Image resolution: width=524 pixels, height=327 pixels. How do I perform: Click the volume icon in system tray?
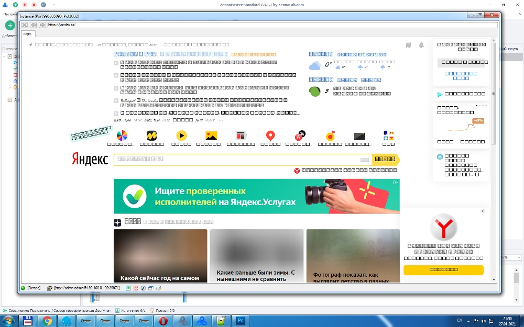tap(484, 321)
